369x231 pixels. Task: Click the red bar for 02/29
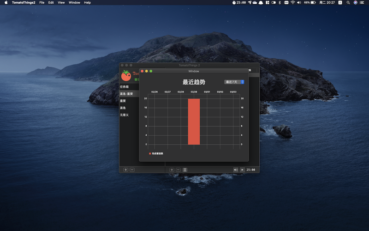point(194,122)
